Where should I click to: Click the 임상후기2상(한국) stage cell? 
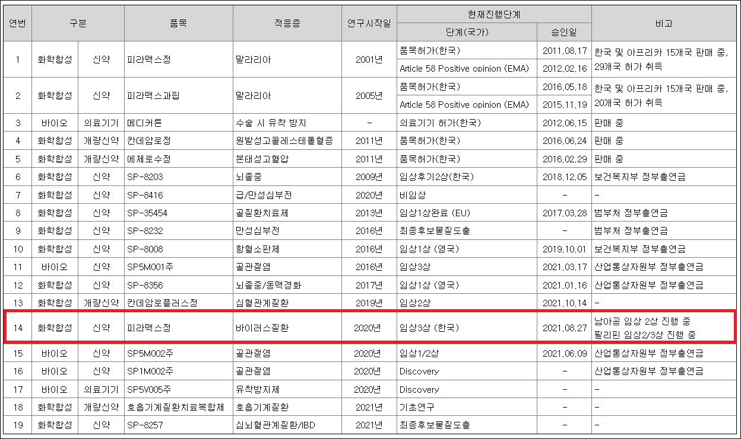click(x=467, y=177)
